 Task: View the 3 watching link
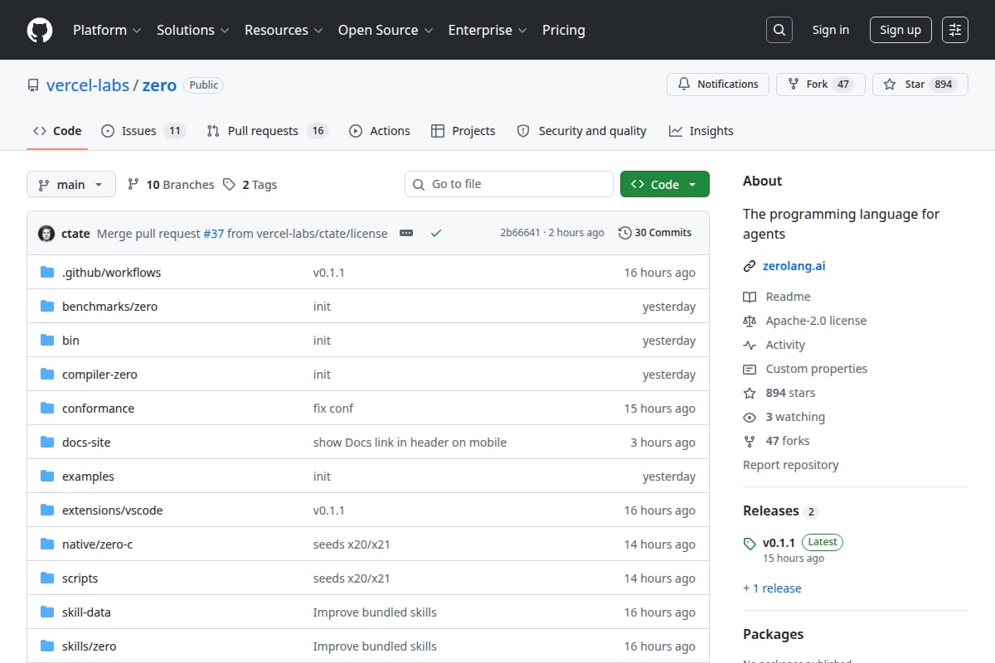pyautogui.click(x=784, y=417)
